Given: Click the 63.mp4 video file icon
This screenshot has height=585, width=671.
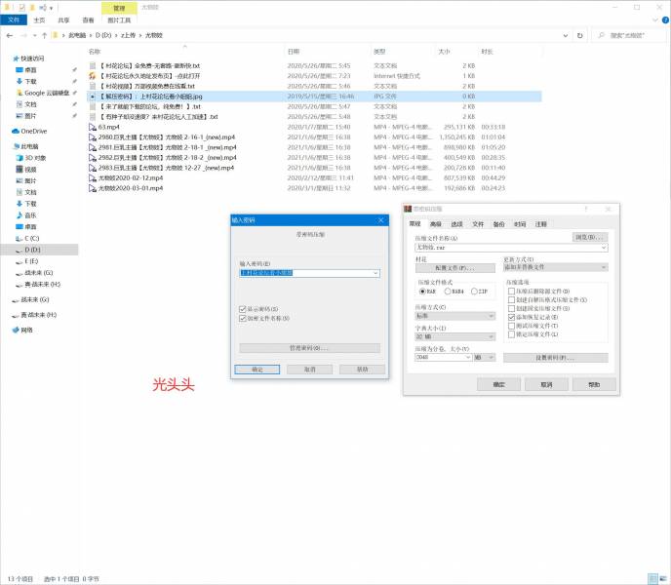Looking at the screenshot, I should (x=93, y=127).
